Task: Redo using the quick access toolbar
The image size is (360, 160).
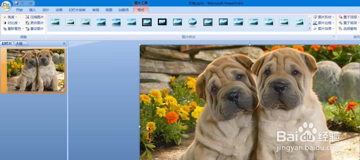Action: (x=31, y=3)
